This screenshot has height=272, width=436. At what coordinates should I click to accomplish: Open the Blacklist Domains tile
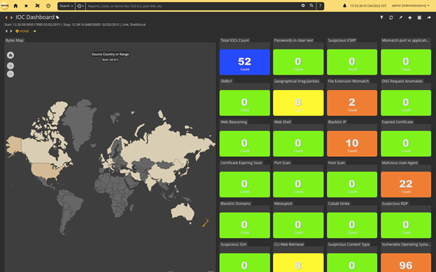pyautogui.click(x=245, y=225)
